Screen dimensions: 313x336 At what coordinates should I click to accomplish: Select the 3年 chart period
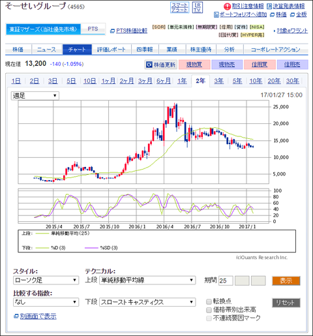point(219,81)
